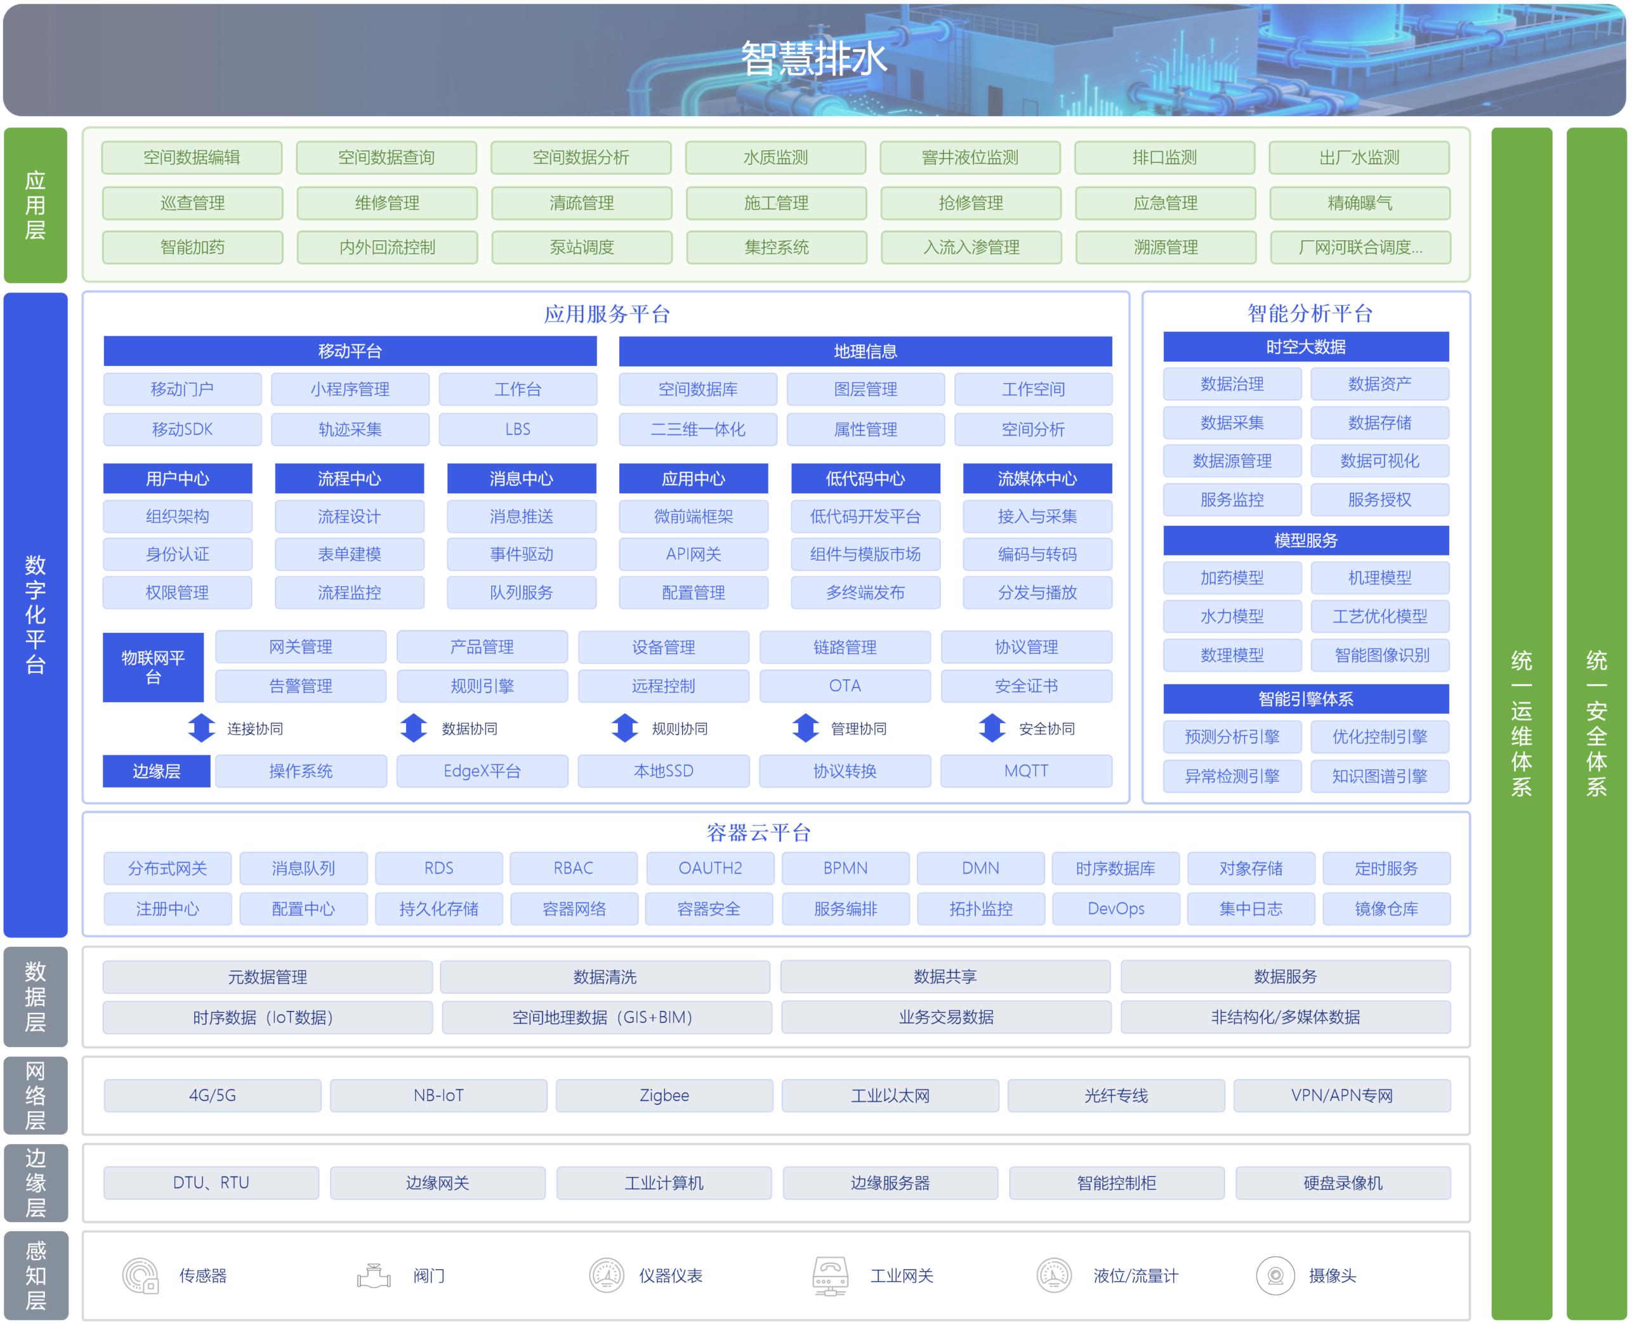
Task: Click the industrial gateway icon beside 工业网关
Action: click(830, 1276)
